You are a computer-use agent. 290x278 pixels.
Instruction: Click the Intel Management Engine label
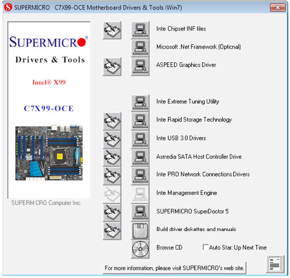(x=187, y=193)
